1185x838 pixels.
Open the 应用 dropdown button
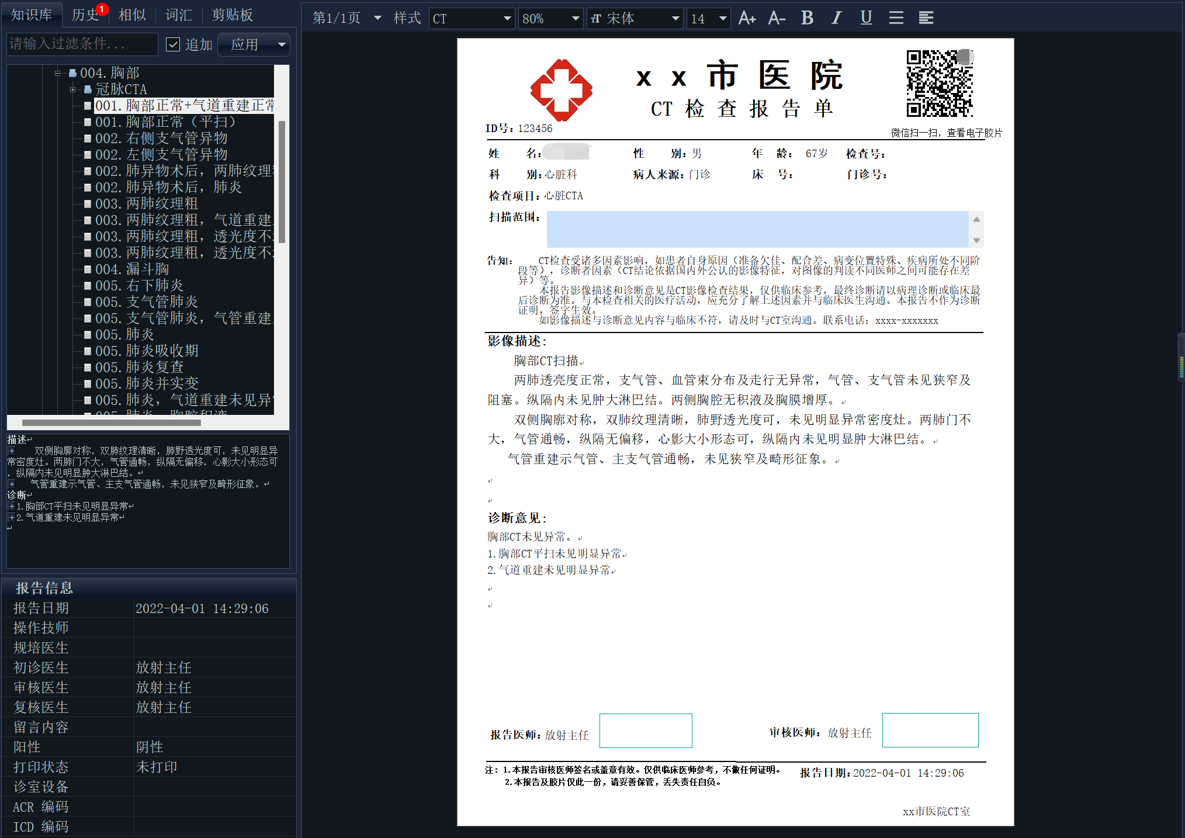point(255,44)
